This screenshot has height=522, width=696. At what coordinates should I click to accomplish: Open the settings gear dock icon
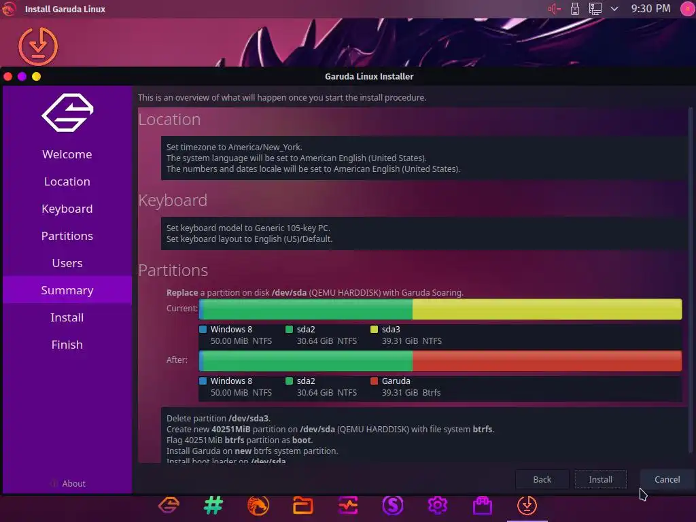tap(438, 505)
